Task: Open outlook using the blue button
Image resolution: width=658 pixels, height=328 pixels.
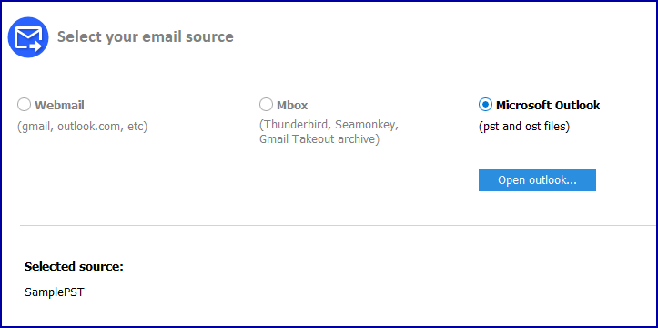Action: [x=537, y=180]
